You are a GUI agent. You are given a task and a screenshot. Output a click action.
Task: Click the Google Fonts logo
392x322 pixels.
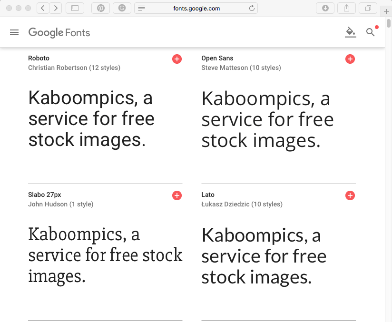click(59, 32)
